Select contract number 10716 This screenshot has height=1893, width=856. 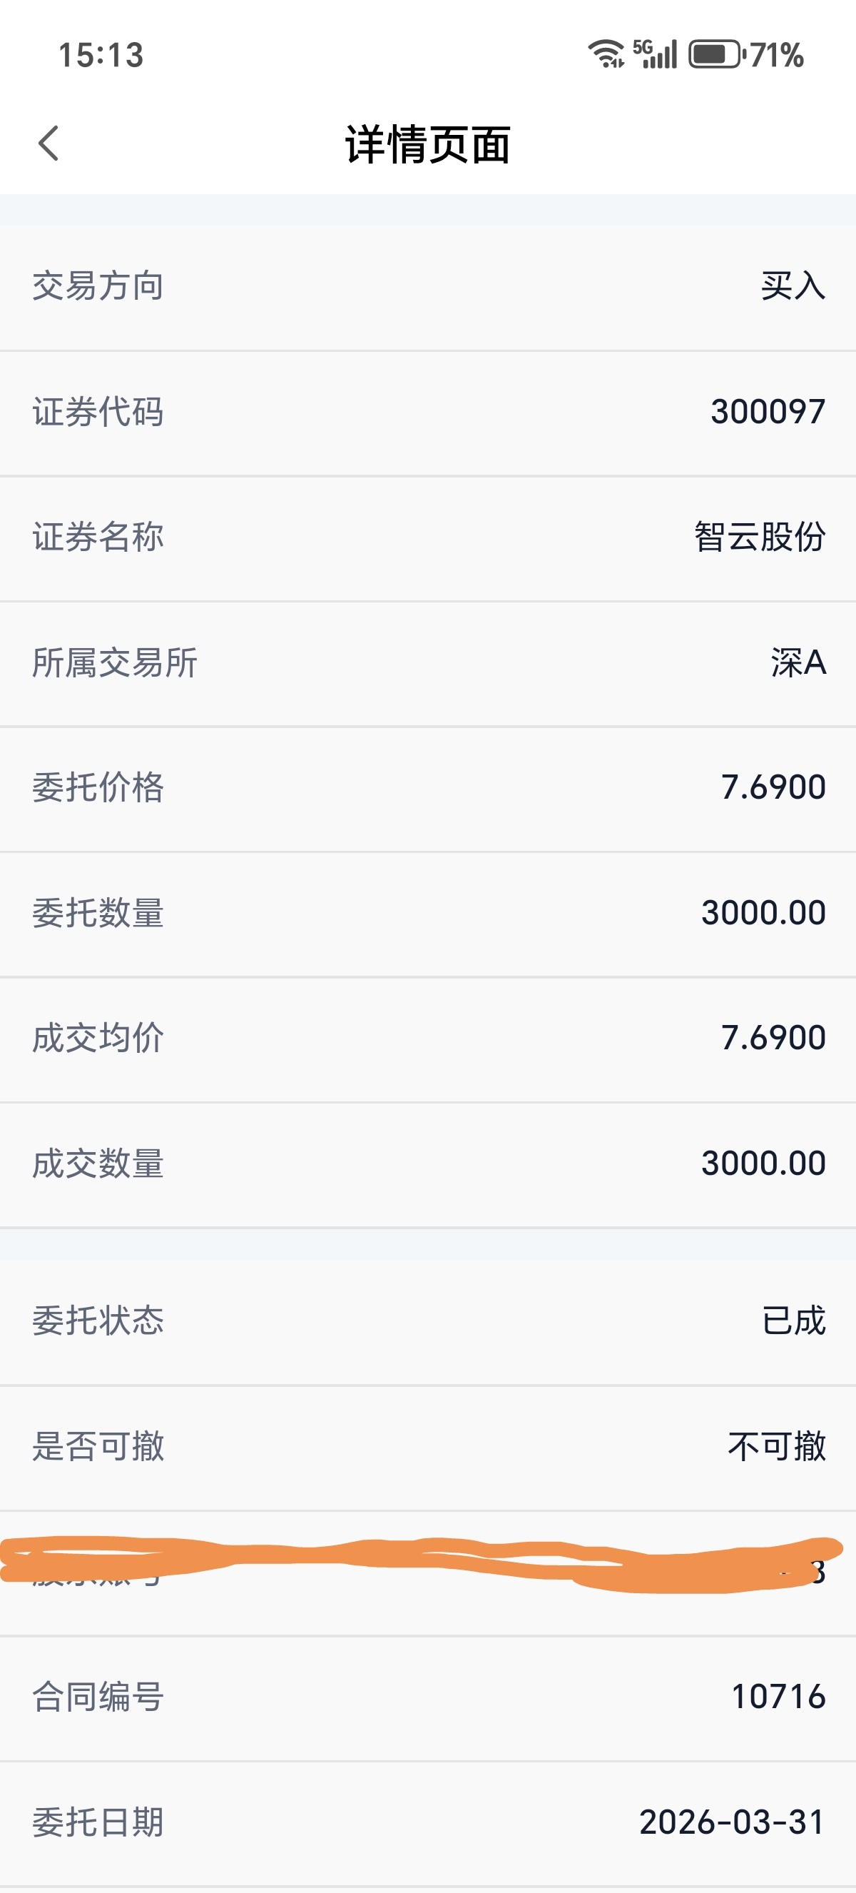coord(778,1697)
